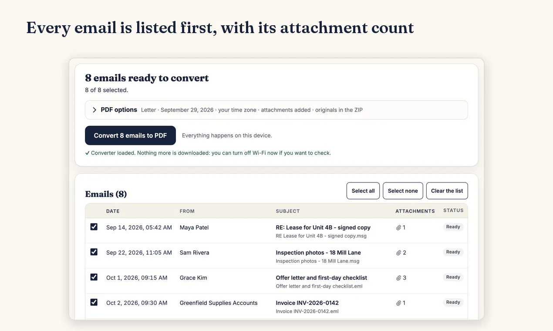Viewport: 553px width, 331px height.
Task: Click file name Invoice INV-2026-0142.eml
Action: coord(307,311)
